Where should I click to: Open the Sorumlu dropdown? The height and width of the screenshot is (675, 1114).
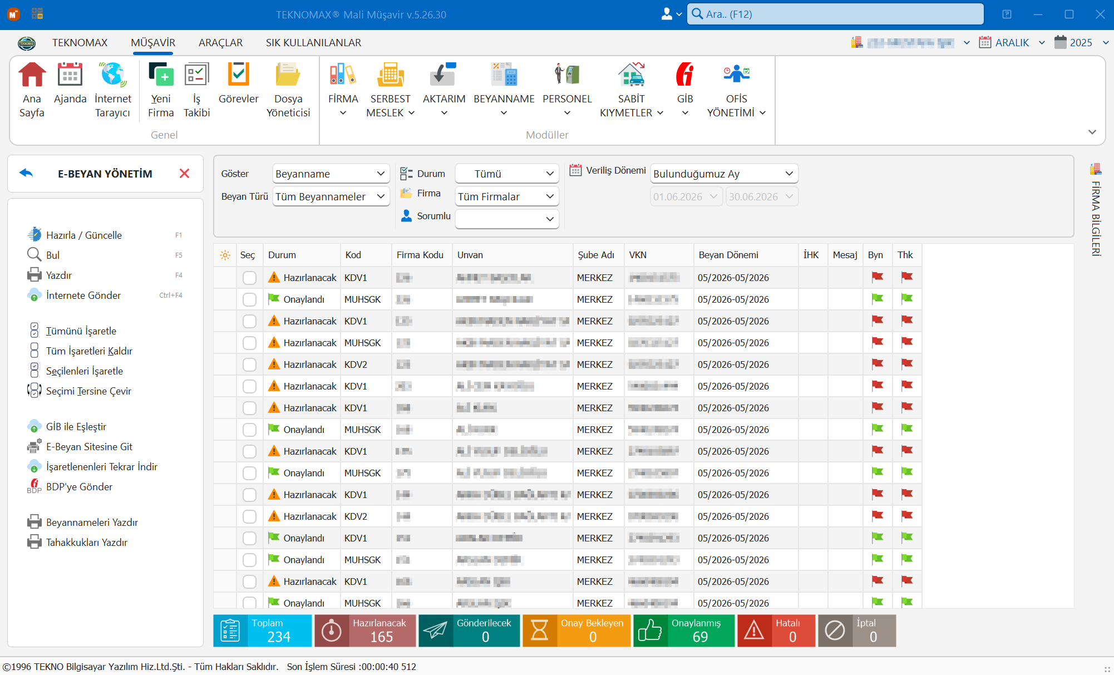click(507, 219)
